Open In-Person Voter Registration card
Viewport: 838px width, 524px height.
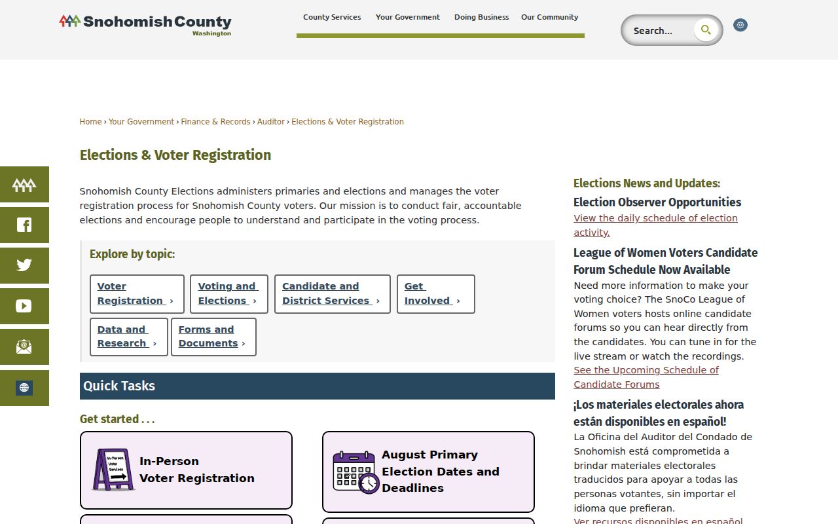pyautogui.click(x=186, y=470)
